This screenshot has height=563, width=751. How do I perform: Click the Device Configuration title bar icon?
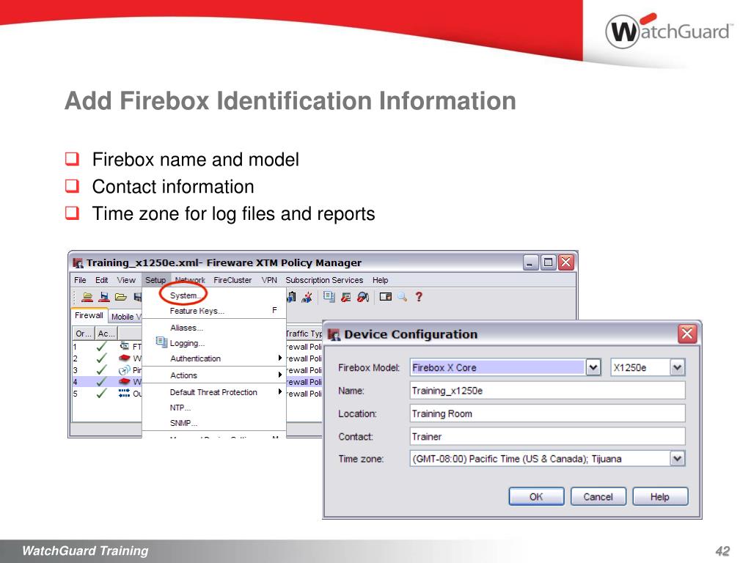(x=334, y=334)
